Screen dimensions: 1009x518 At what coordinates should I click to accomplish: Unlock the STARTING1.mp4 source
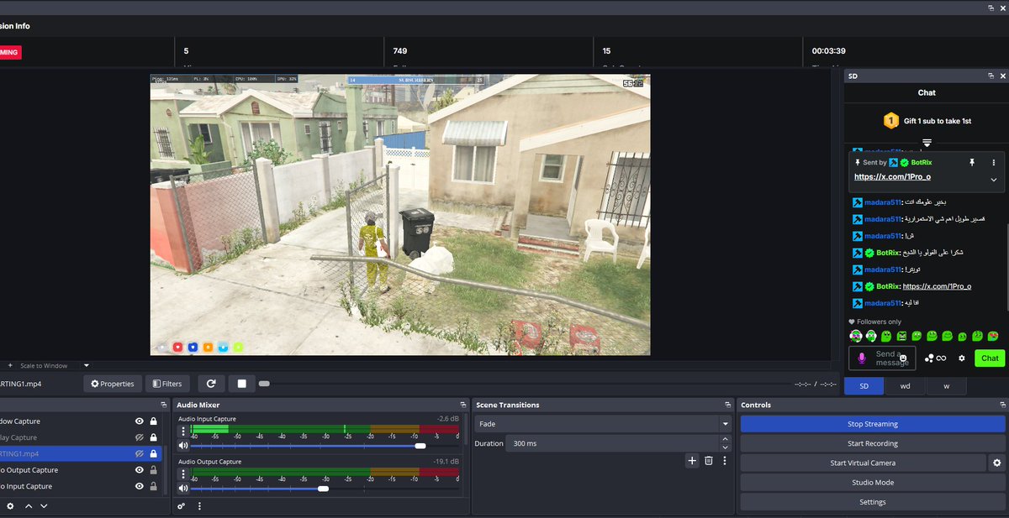point(153,453)
